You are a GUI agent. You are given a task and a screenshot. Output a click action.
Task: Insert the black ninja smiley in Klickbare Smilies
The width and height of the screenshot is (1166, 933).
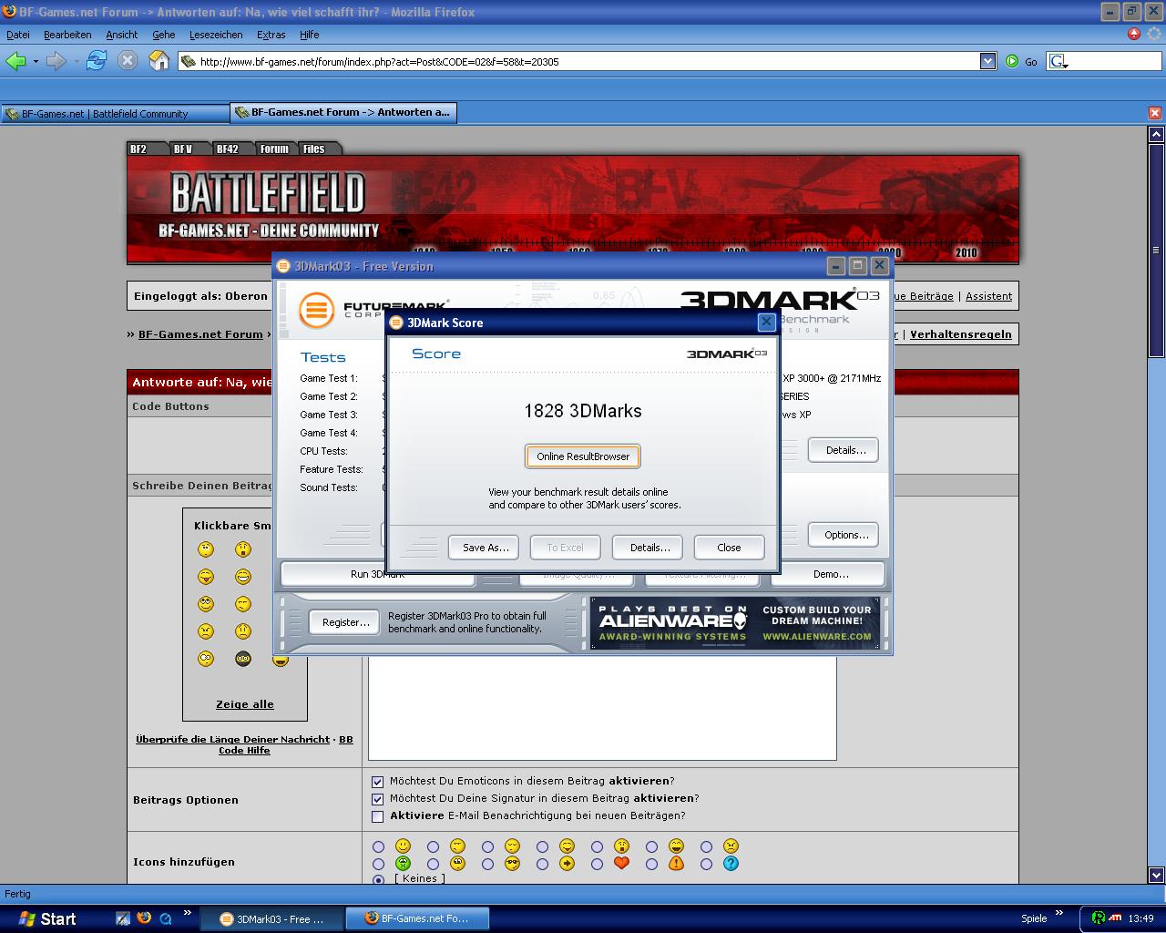click(243, 659)
